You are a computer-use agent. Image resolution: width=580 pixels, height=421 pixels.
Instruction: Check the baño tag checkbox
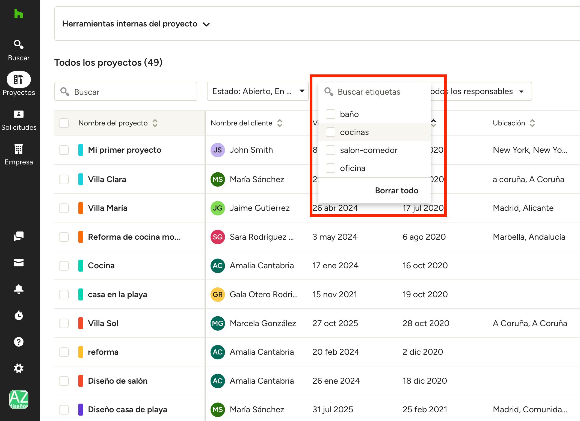tap(330, 114)
